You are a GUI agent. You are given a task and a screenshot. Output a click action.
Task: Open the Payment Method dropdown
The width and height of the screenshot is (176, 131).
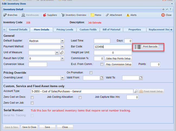(62, 47)
